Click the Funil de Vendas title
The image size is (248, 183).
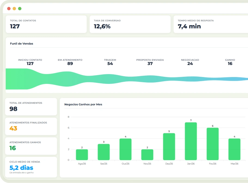tap(22, 44)
